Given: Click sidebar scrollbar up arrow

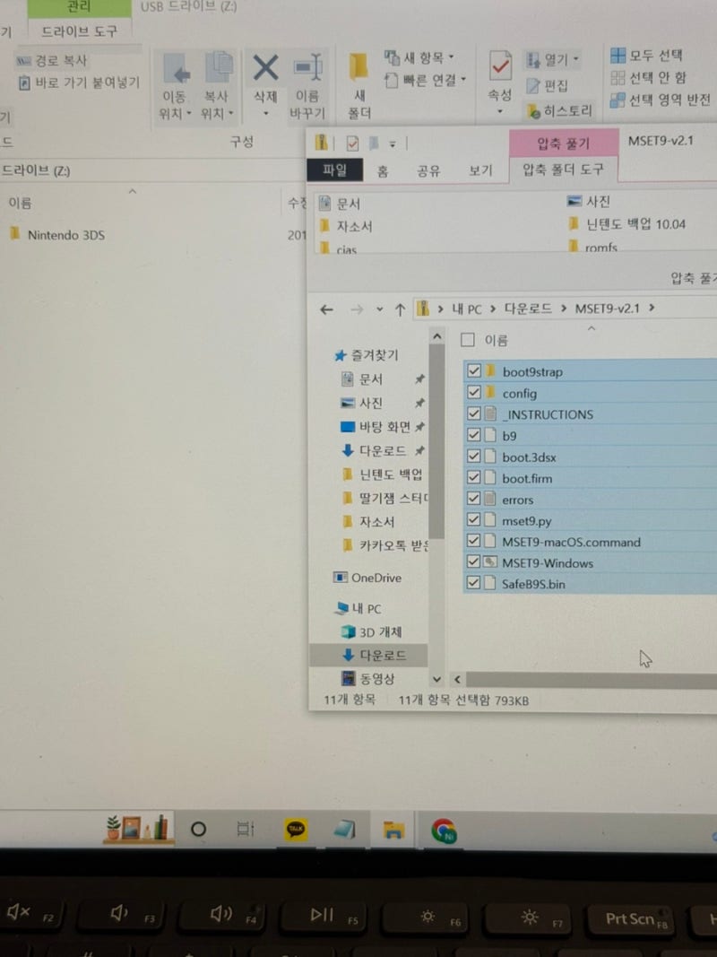Looking at the screenshot, I should click(436, 336).
